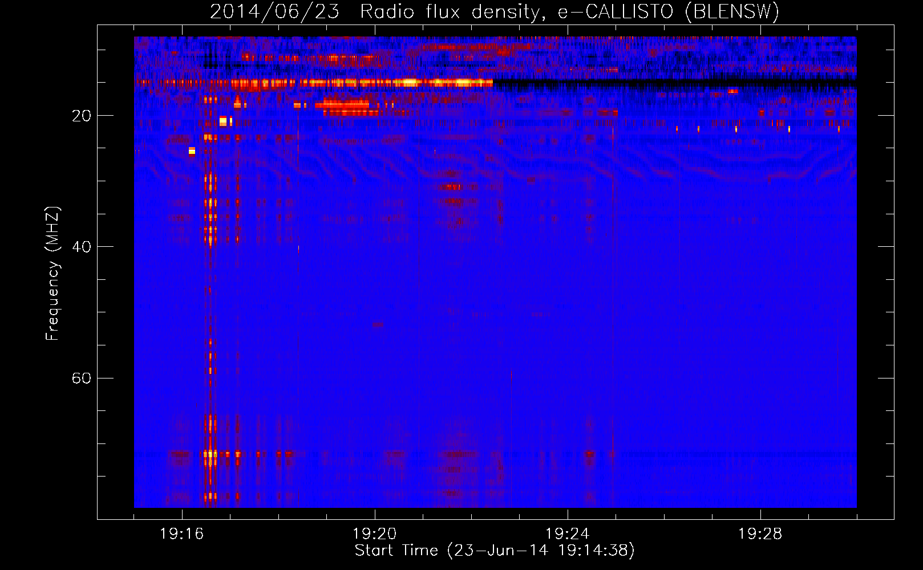The height and width of the screenshot is (570, 923).
Task: Click the 20 MHz frequency tick label
Action: (82, 116)
